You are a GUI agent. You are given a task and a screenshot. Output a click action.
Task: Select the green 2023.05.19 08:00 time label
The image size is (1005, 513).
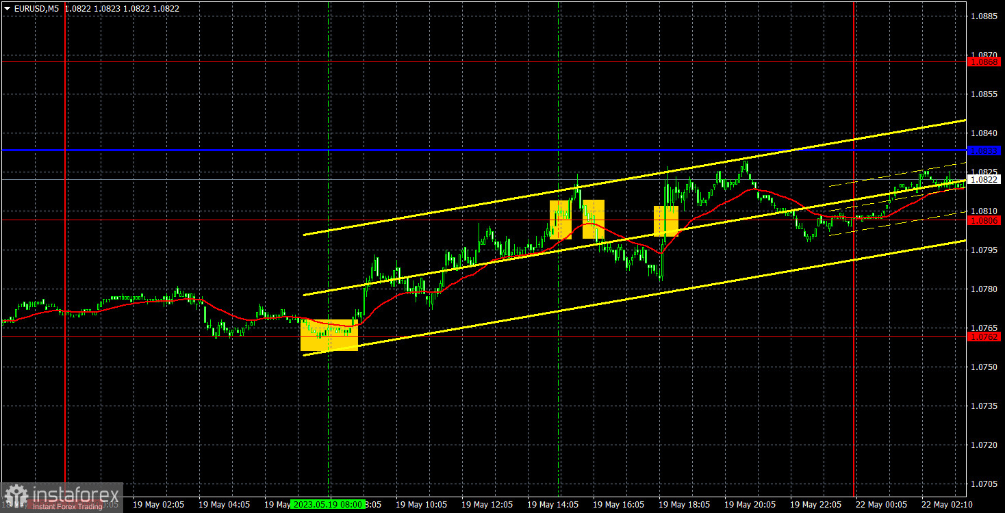point(327,504)
